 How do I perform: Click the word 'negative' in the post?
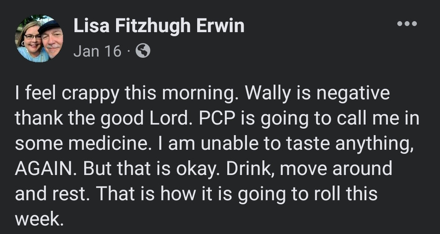(x=355, y=95)
